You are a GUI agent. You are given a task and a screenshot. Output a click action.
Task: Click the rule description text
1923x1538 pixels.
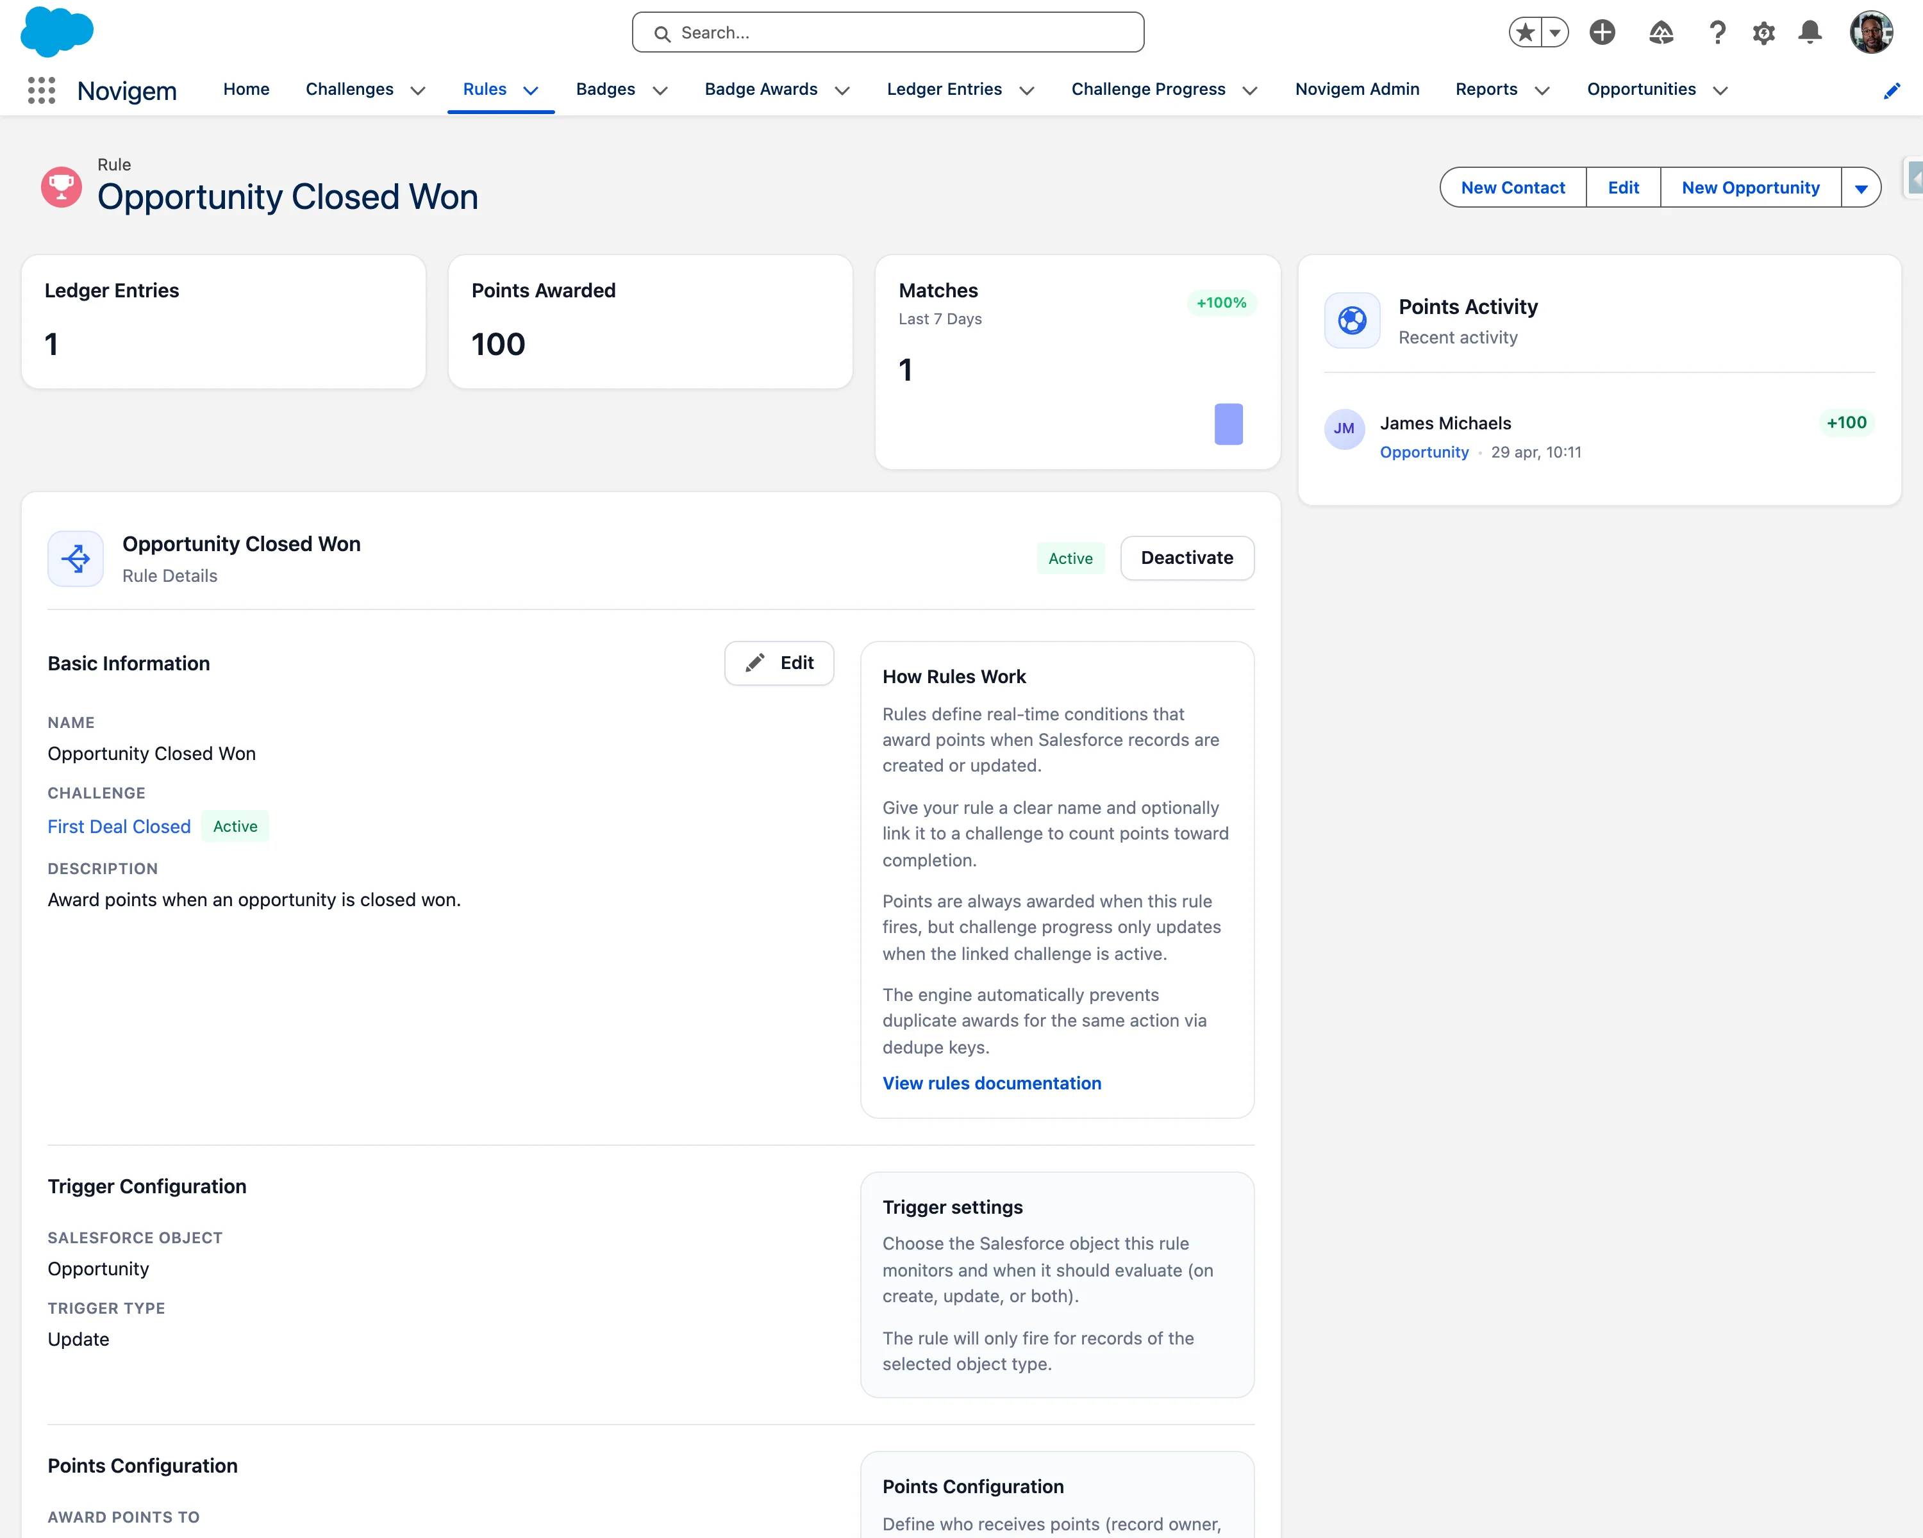click(254, 900)
